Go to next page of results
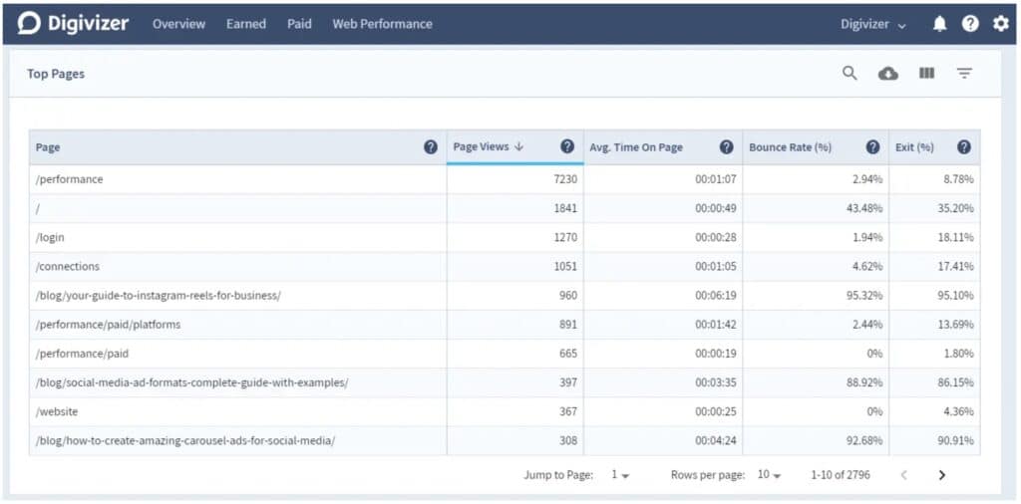The image size is (1021, 504). pyautogui.click(x=941, y=475)
